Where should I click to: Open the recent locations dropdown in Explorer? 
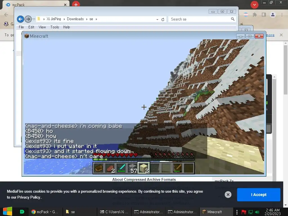pyautogui.click(x=34, y=19)
